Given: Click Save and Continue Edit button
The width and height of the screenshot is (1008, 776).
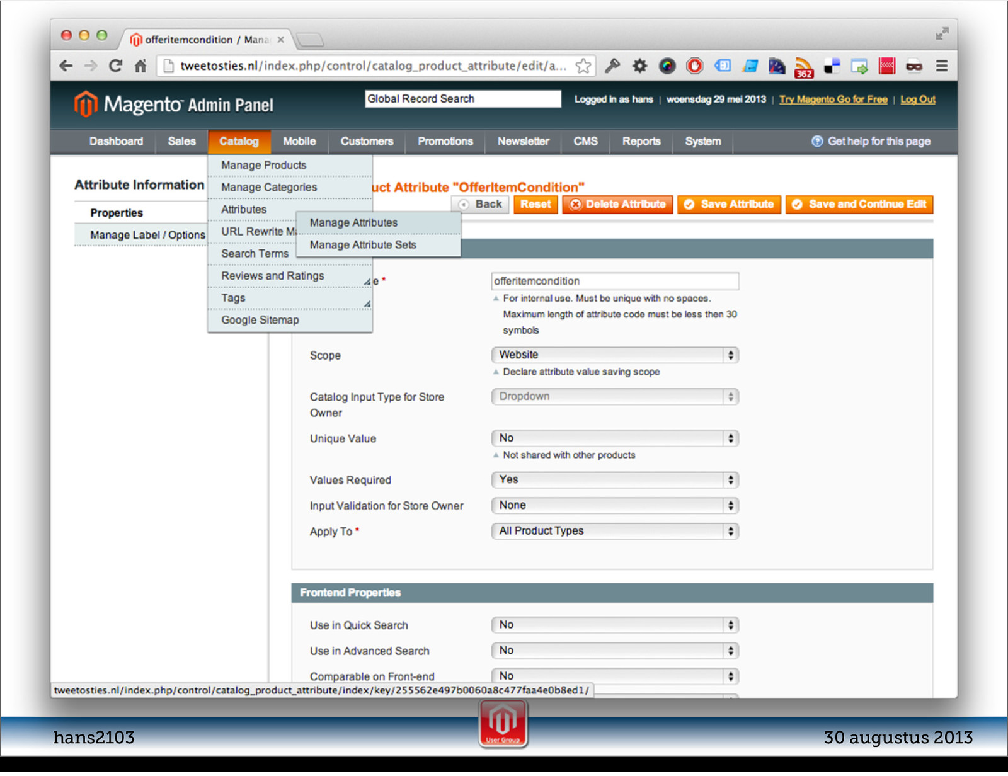Looking at the screenshot, I should pyautogui.click(x=859, y=204).
